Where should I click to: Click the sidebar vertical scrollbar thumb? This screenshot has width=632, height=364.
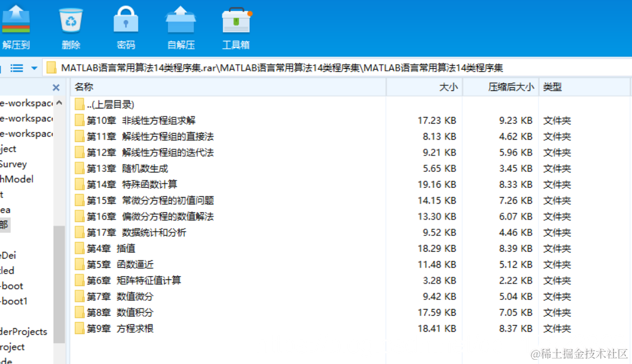(59, 284)
